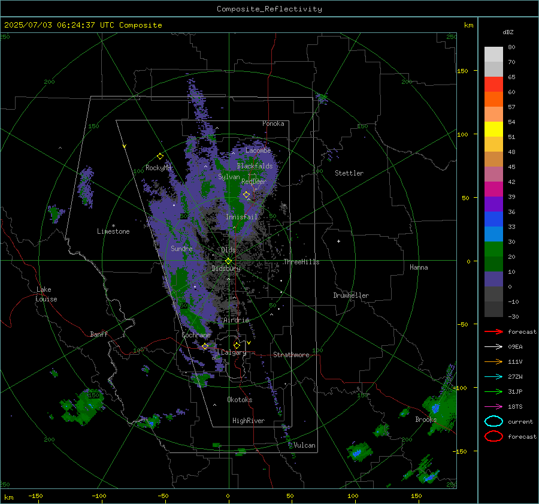539x504 pixels.
Task: Click the Calgary city label
Action: tap(234, 352)
